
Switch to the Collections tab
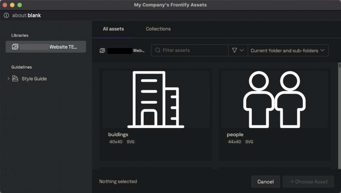tap(158, 29)
